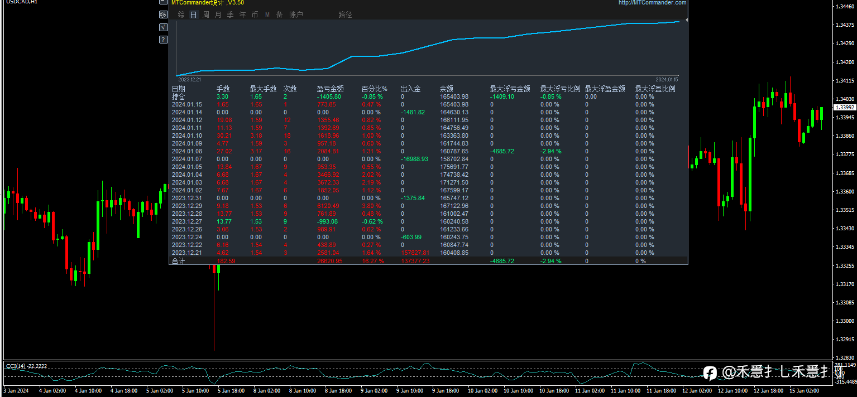The image size is (857, 397).
Task: Switch to the 综 summary tab
Action: click(181, 14)
